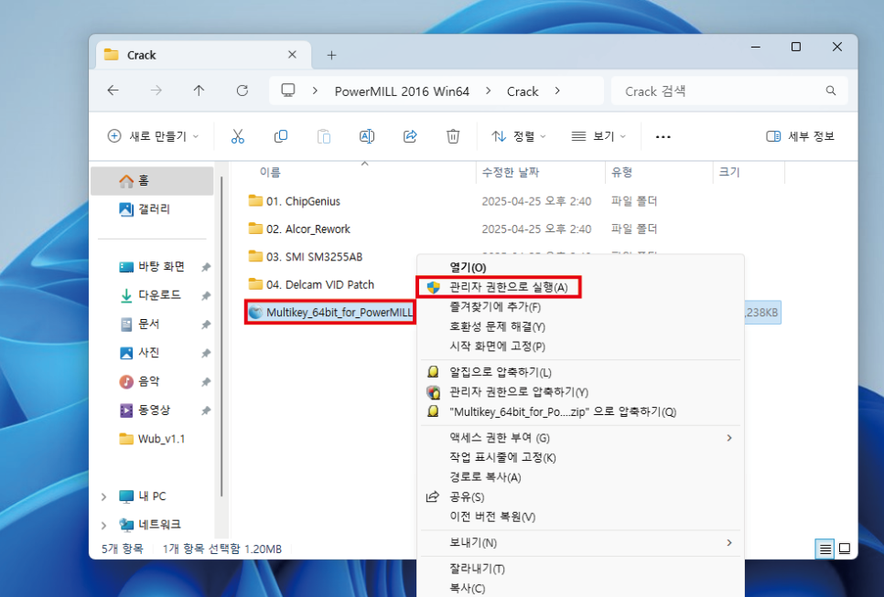Open the 새로 만들기 dropdown
This screenshot has width=884, height=597.
click(153, 136)
